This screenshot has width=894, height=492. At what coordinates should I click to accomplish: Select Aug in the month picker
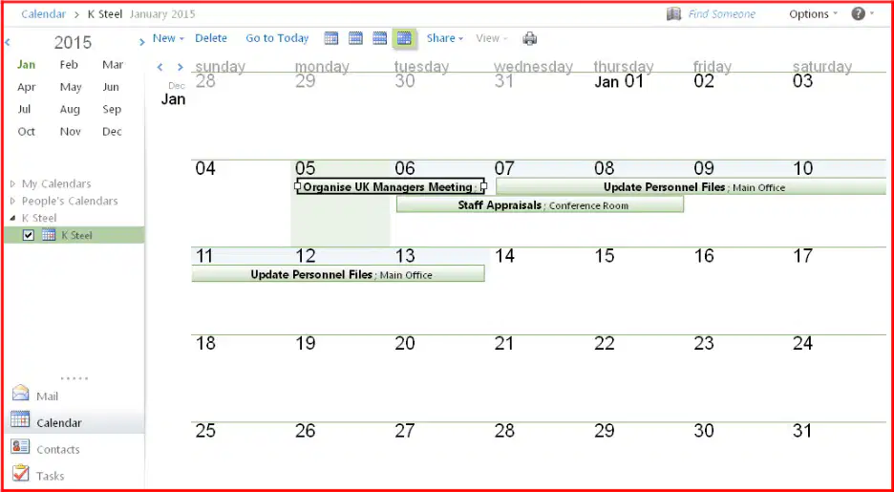tap(70, 109)
